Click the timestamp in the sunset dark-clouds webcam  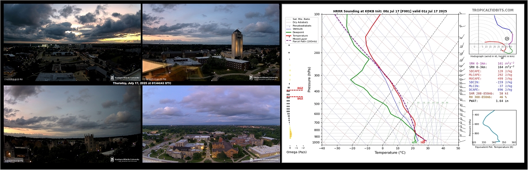point(14,79)
